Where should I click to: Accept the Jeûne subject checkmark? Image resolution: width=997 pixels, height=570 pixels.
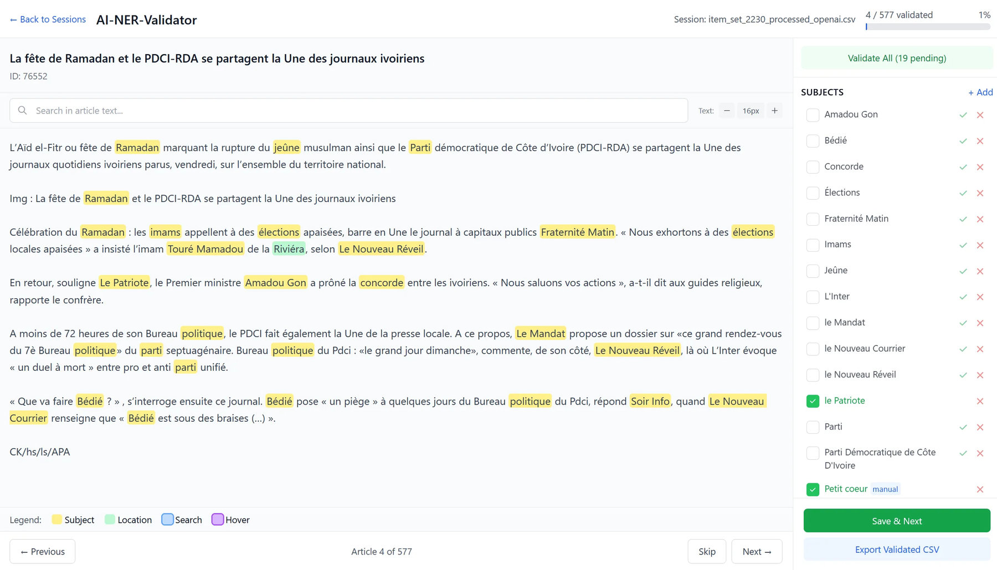[x=963, y=271]
